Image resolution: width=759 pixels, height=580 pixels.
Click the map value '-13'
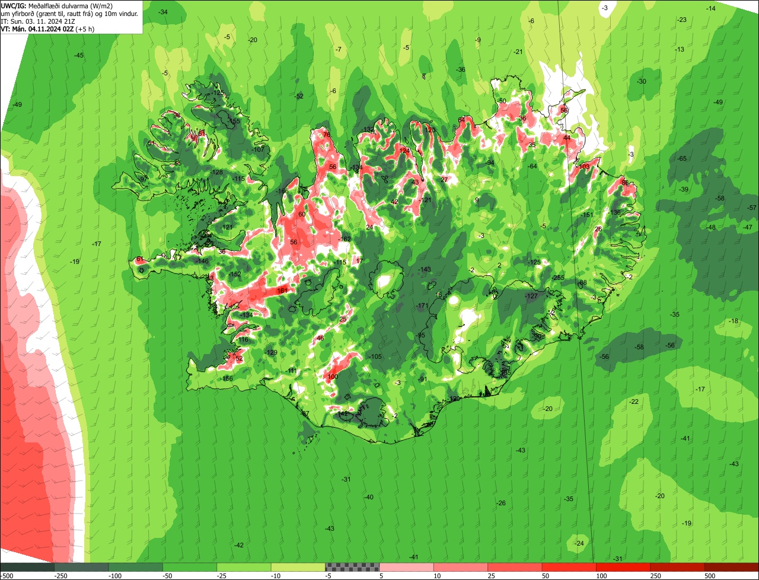680,49
